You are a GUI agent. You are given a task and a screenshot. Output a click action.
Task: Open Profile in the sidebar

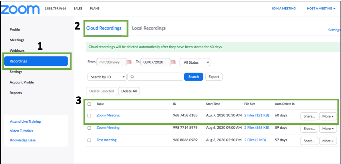(x=15, y=29)
